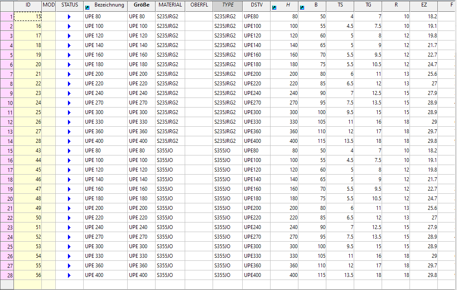The height and width of the screenshot is (290, 457).
Task: Click the blue status arrow in row 1
Action: point(69,17)
